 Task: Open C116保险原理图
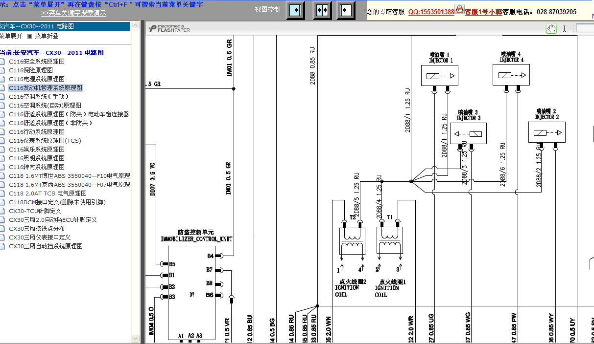coord(31,70)
